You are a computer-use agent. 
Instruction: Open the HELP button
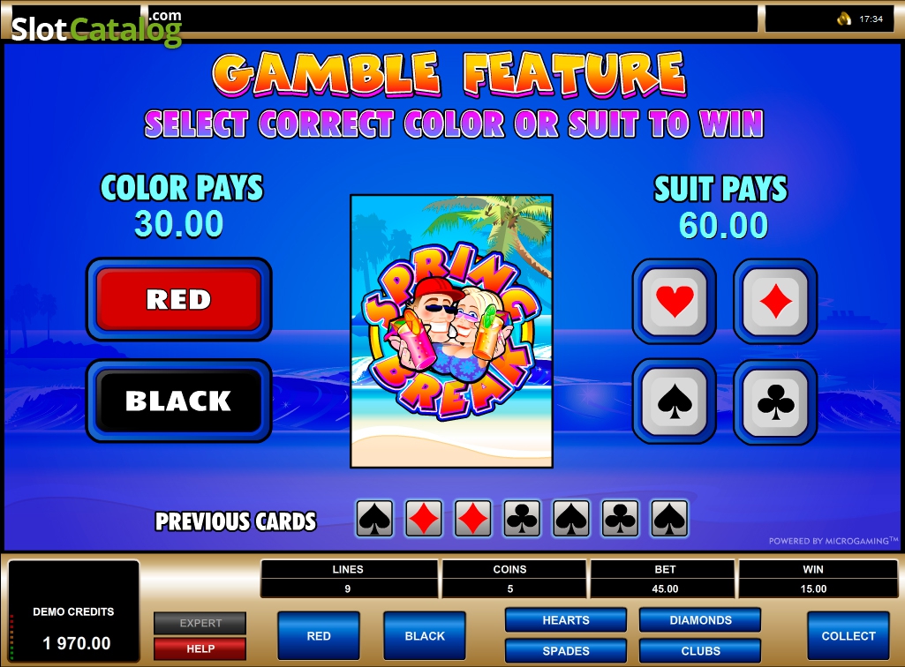point(200,648)
